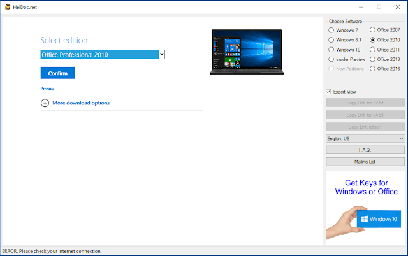This screenshot has height=256, width=408.
Task: Click the Confirm button
Action: click(57, 73)
